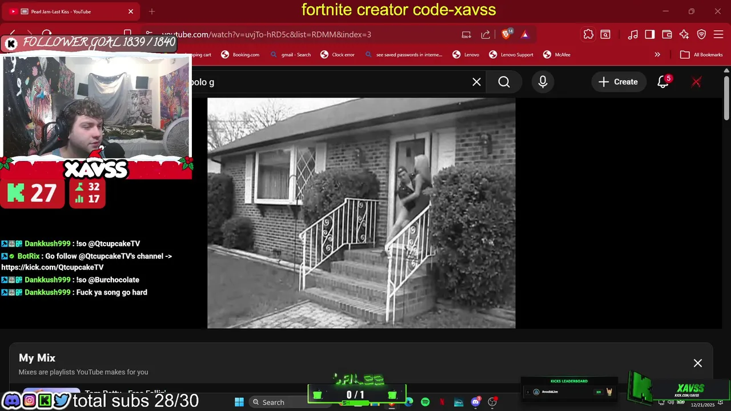
Task: Open Brave Shields lion icon
Action: tap(507, 34)
